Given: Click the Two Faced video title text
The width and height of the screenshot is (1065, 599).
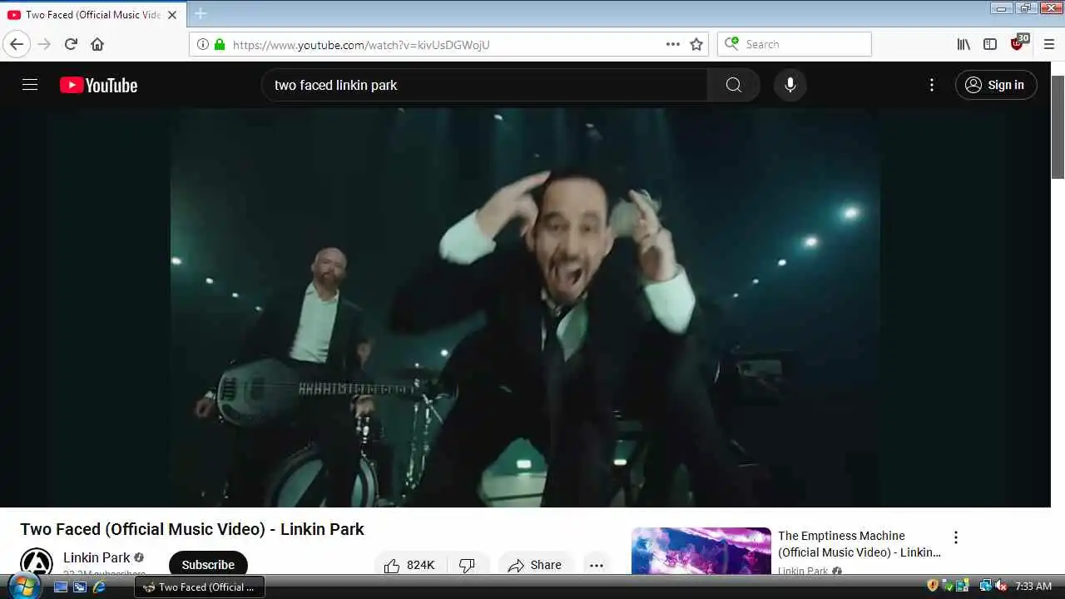Looking at the screenshot, I should pyautogui.click(x=192, y=529).
